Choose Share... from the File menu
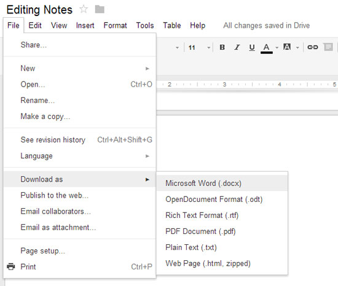Image resolution: width=338 pixels, height=286 pixels. pos(79,45)
